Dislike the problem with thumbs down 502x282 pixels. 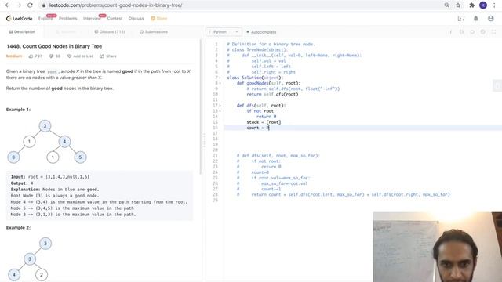pos(55,56)
